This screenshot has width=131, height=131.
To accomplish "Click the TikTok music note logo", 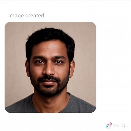I will click(x=109, y=125).
